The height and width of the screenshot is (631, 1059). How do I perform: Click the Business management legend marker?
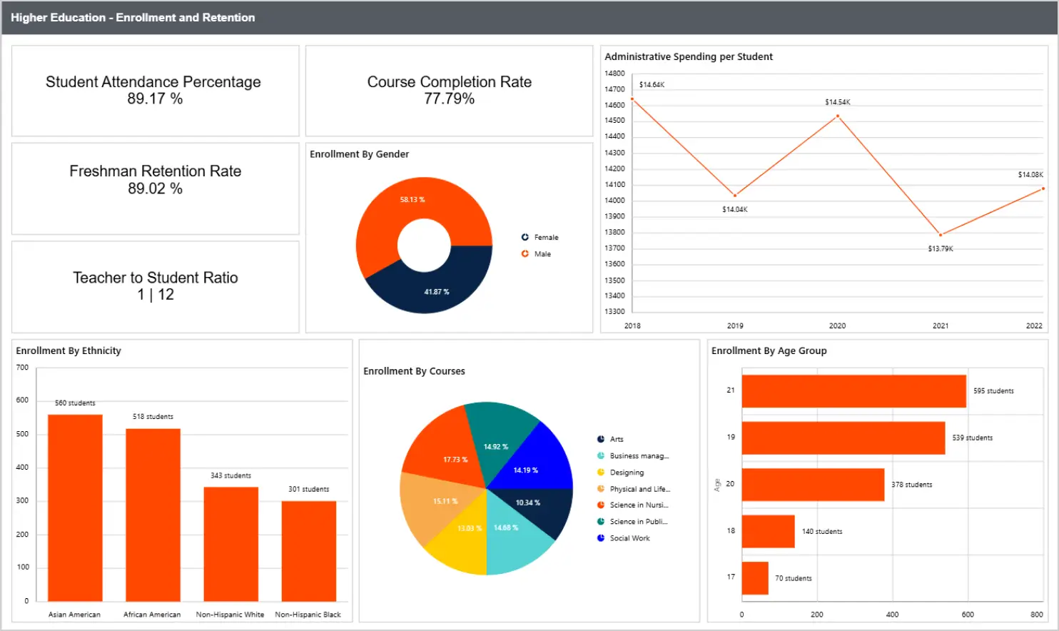point(601,455)
